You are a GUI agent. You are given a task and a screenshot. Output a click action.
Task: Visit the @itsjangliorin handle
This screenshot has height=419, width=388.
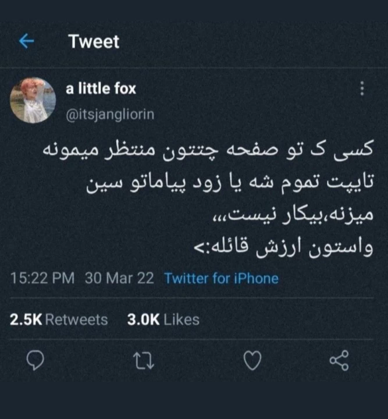[x=110, y=115]
